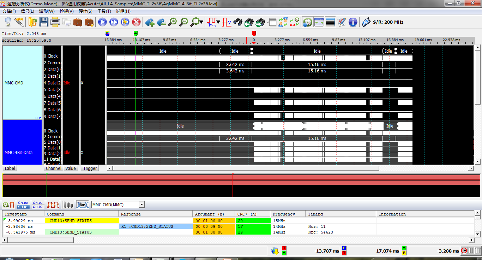This screenshot has width=482, height=260.
Task: Open the zoom magnifier dropdown arrow
Action: 201,22
